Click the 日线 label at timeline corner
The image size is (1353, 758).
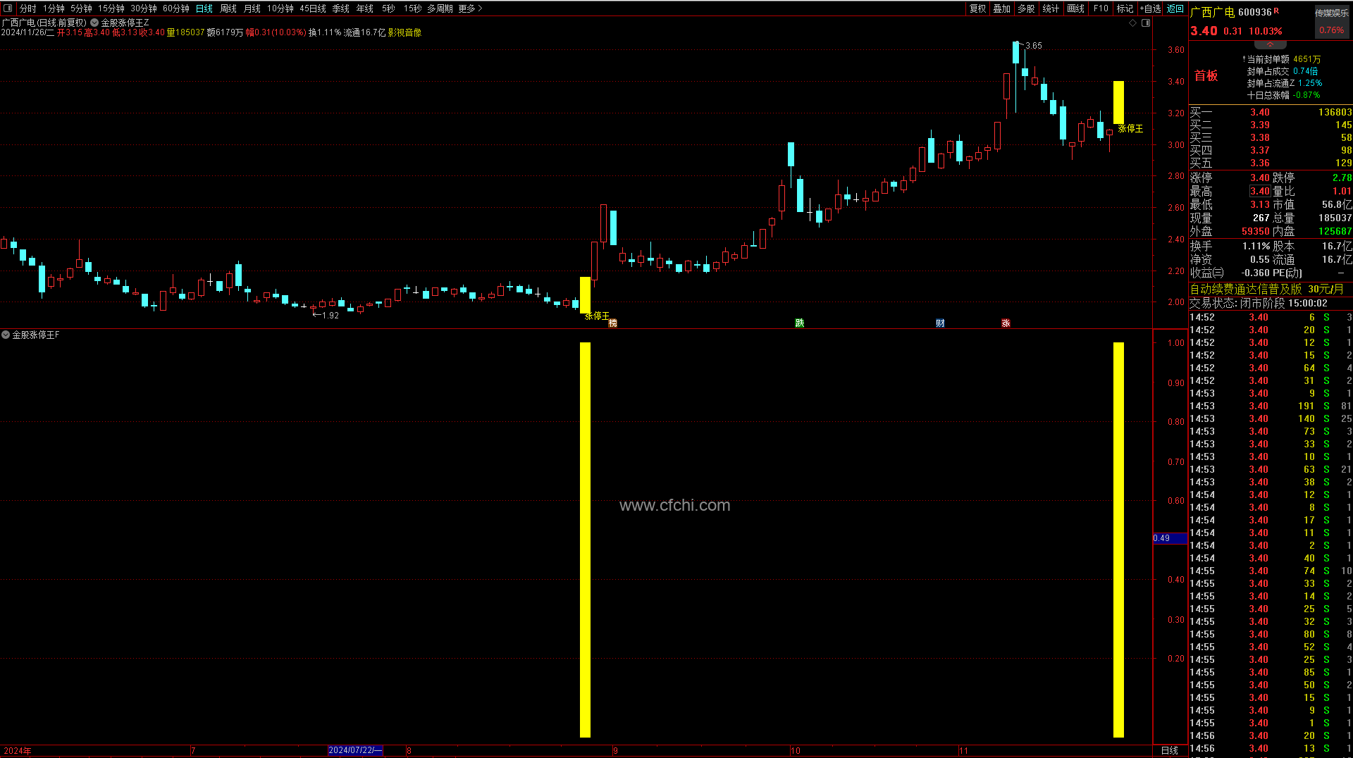point(1170,750)
